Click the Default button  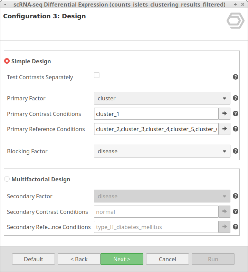coord(34,259)
